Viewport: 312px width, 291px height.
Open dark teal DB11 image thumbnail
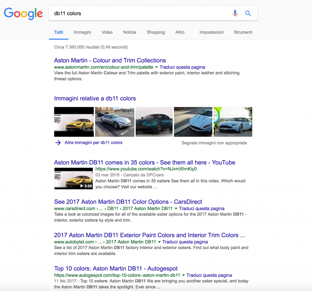pyautogui.click(x=154, y=122)
